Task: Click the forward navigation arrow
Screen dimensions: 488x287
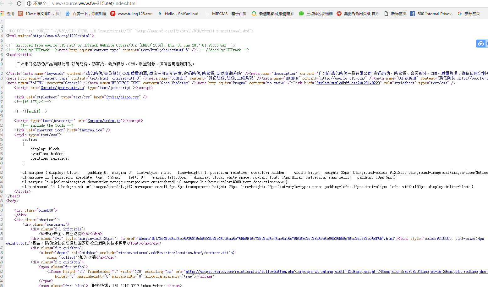Action: 10,3
